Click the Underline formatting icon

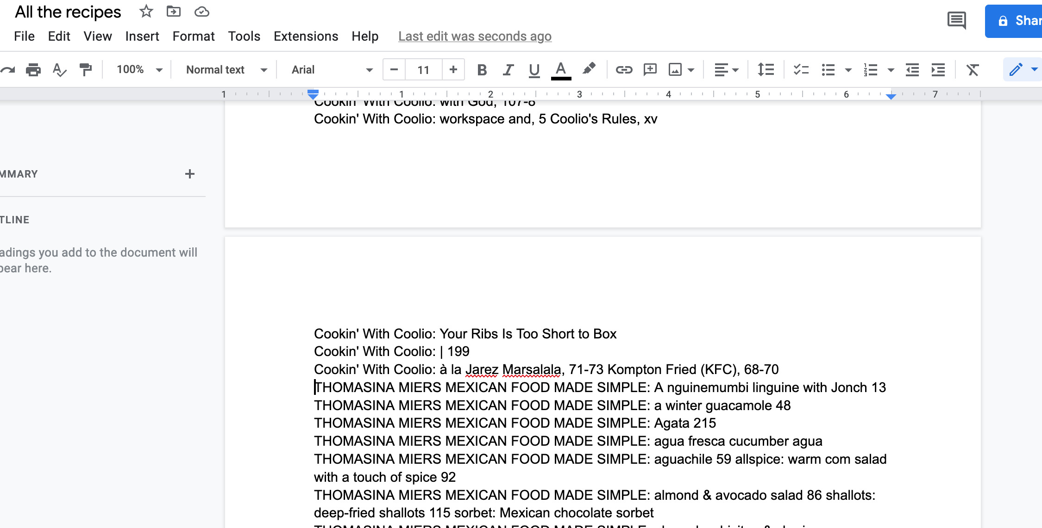[x=534, y=69]
